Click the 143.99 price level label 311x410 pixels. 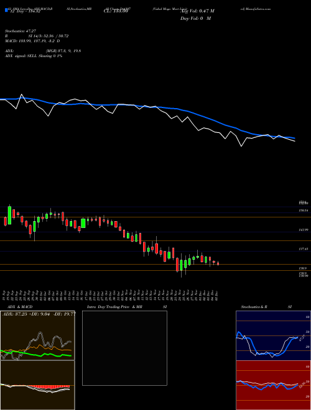[x=303, y=230]
